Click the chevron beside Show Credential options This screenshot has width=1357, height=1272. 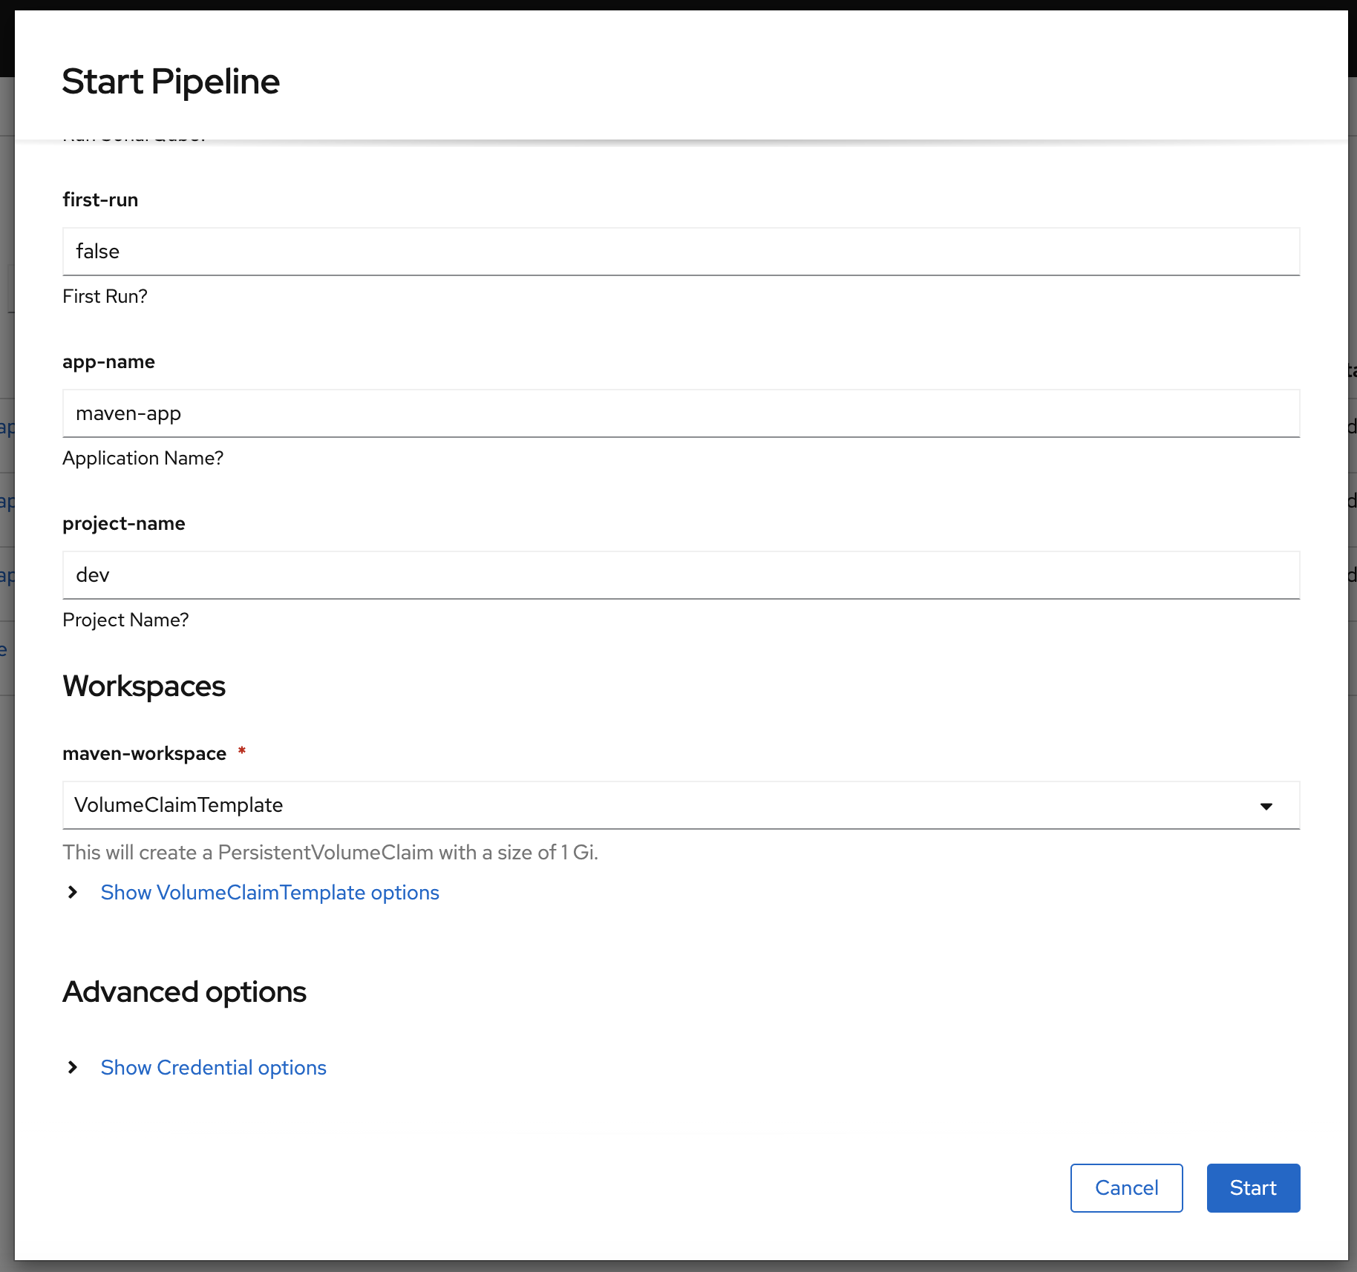pos(72,1068)
